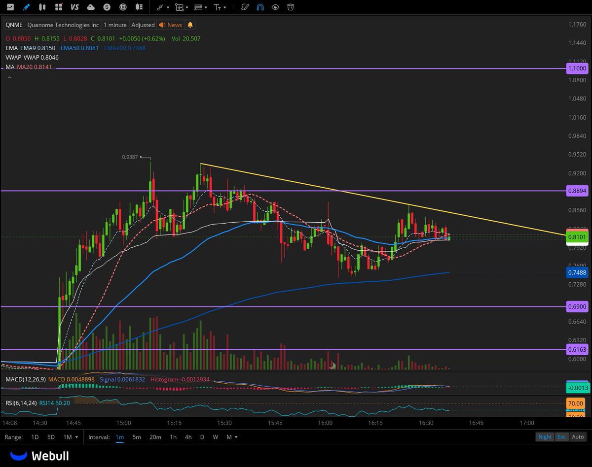Open the multi-chart grid layout icon
The image size is (592, 467).
click(59, 7)
